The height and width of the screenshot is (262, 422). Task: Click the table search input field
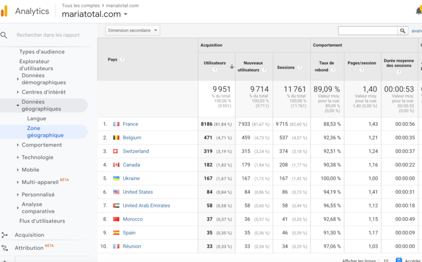[367, 31]
